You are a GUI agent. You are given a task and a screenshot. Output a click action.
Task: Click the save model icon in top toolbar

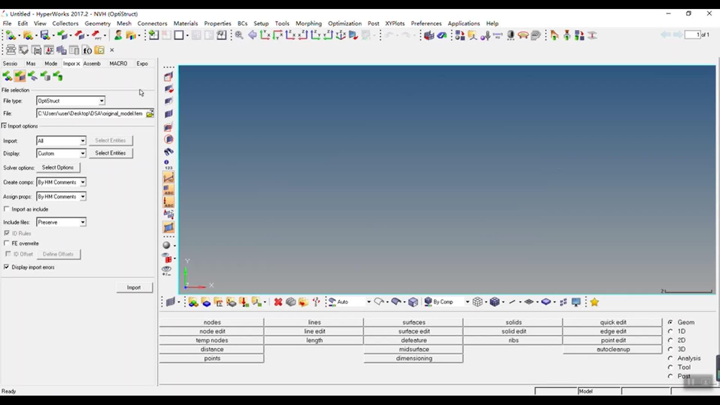[x=45, y=35]
